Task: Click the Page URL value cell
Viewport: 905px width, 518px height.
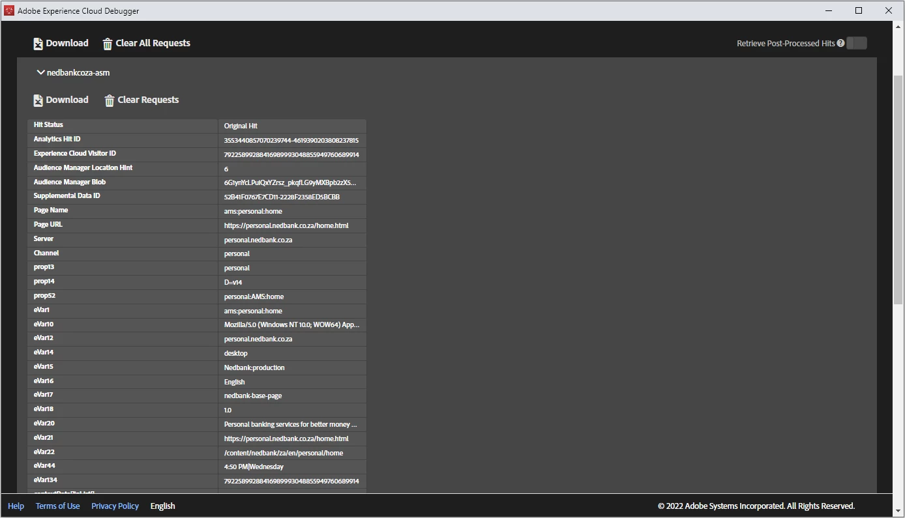Action: click(x=292, y=226)
